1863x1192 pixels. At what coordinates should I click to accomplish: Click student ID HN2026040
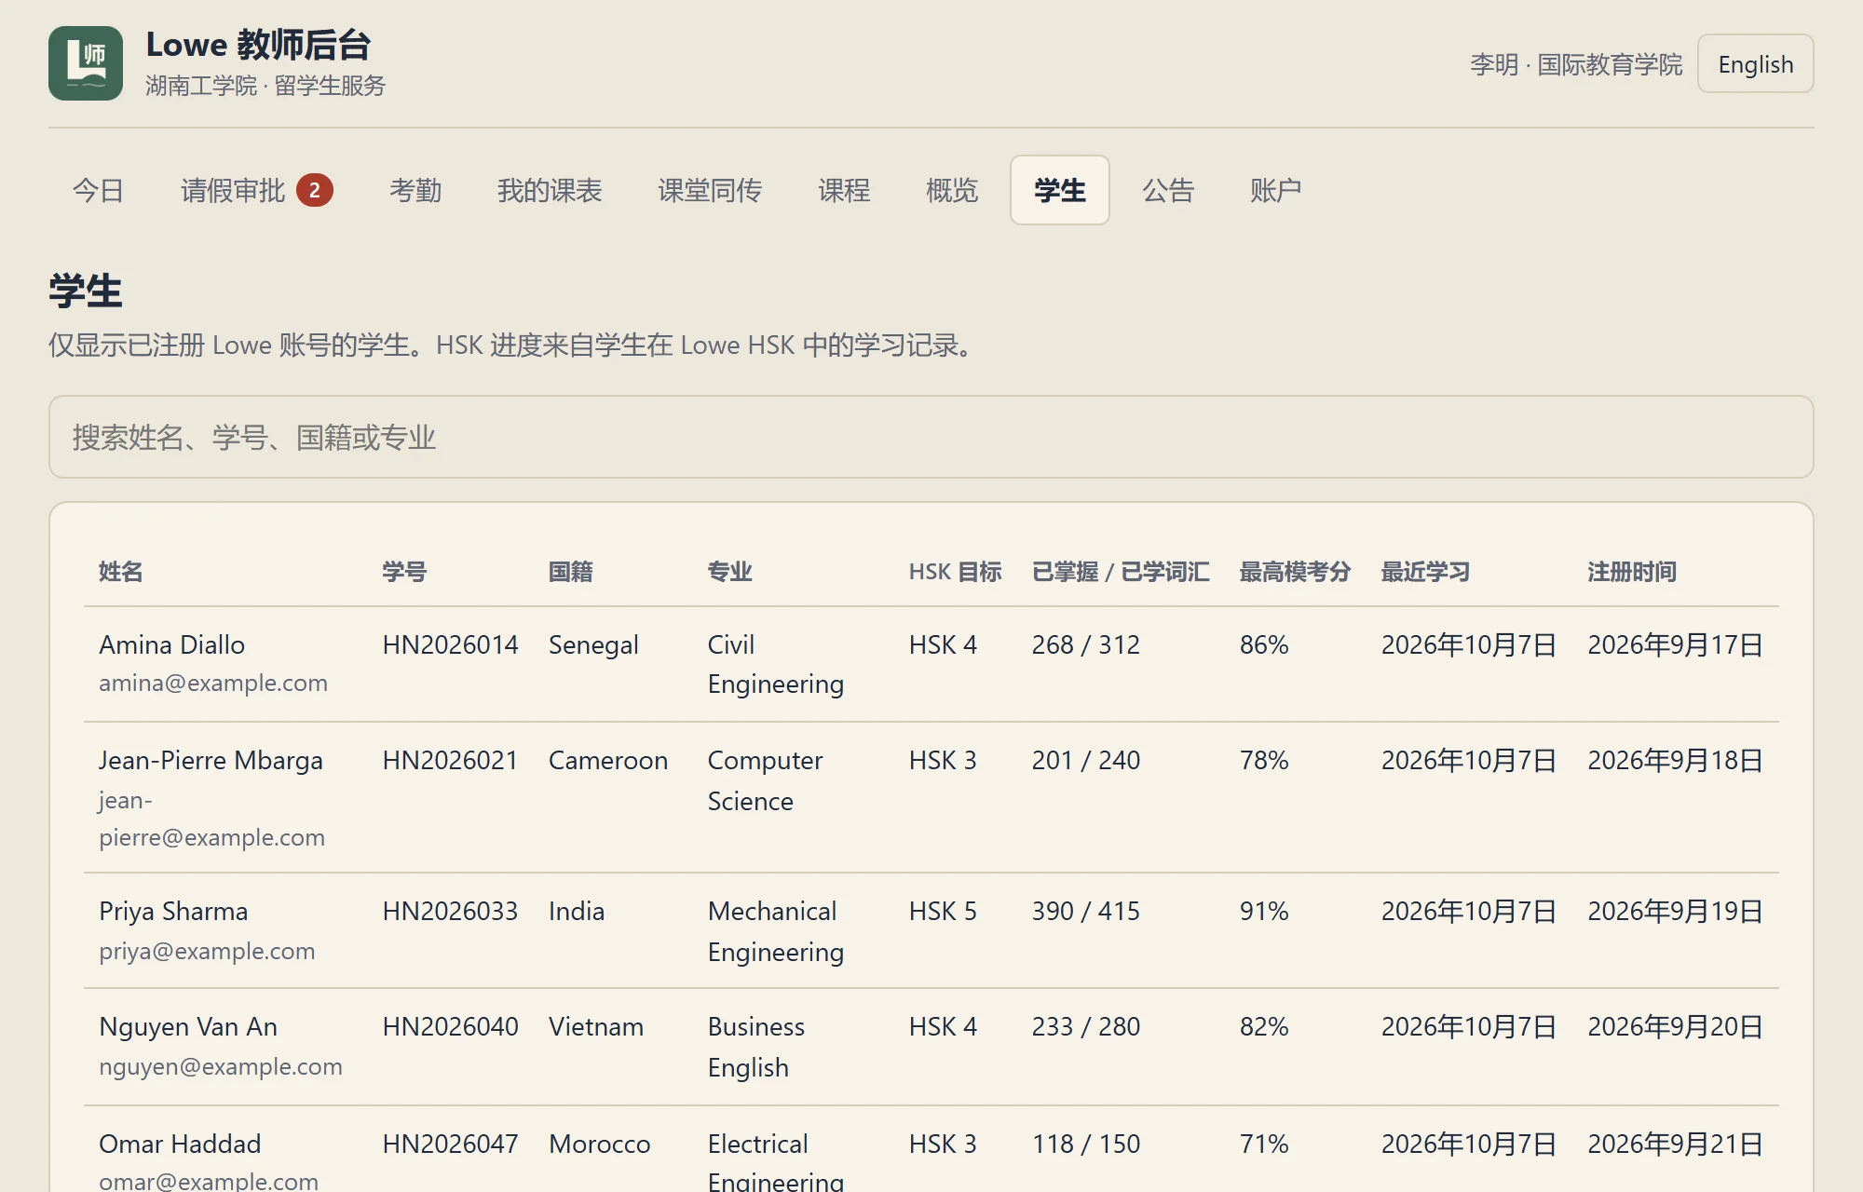point(450,1026)
